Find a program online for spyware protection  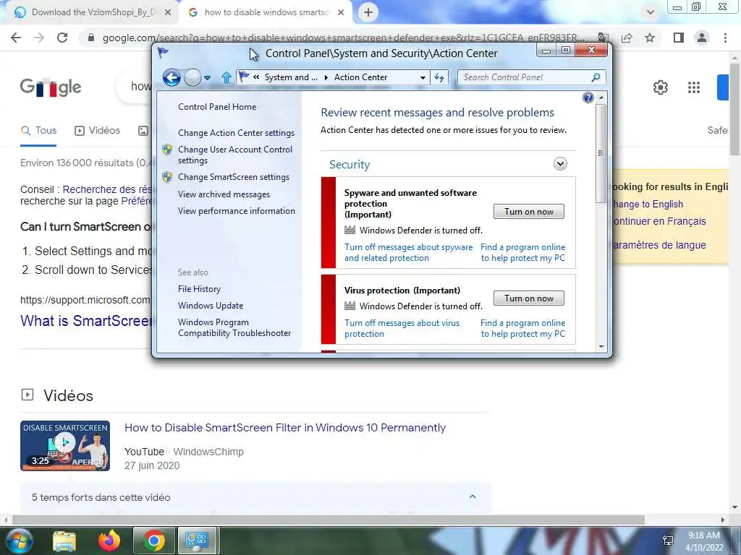(x=522, y=252)
